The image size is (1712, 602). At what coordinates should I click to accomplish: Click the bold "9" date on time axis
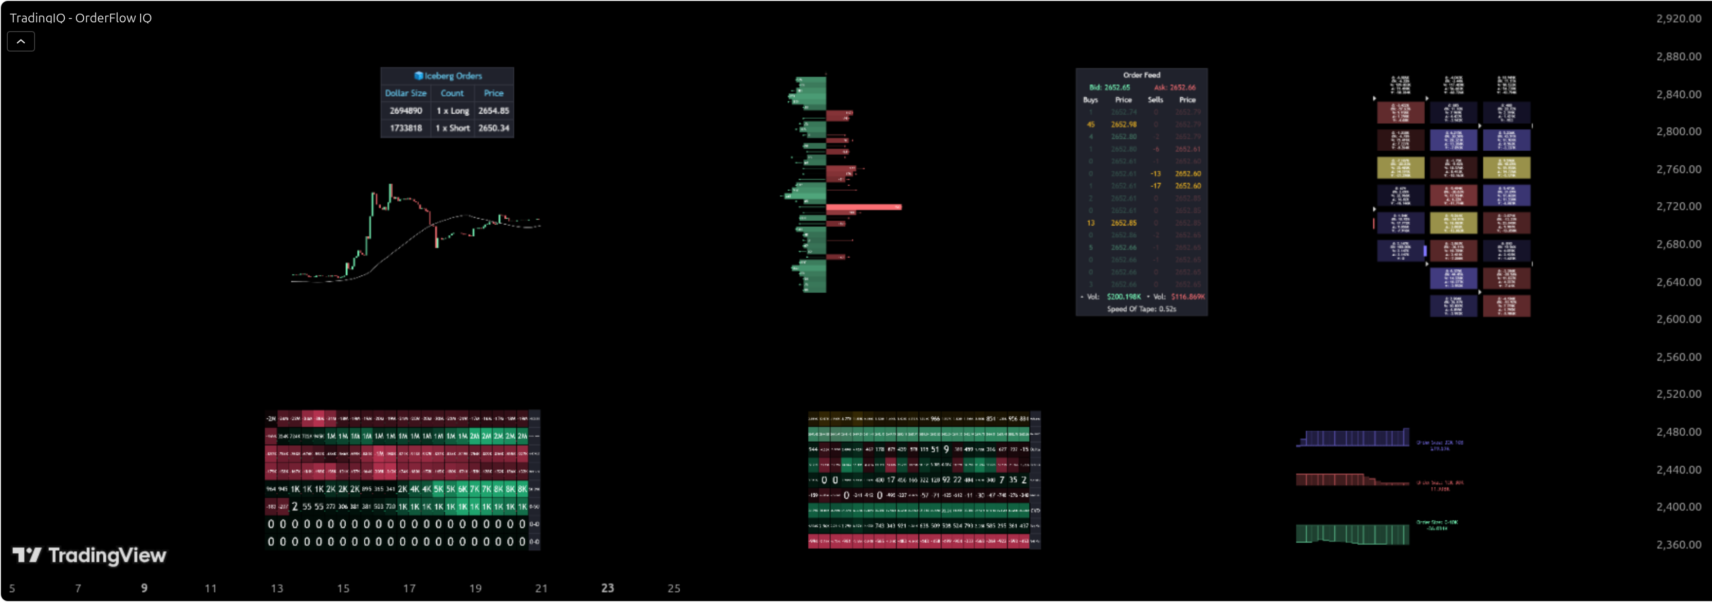[144, 588]
